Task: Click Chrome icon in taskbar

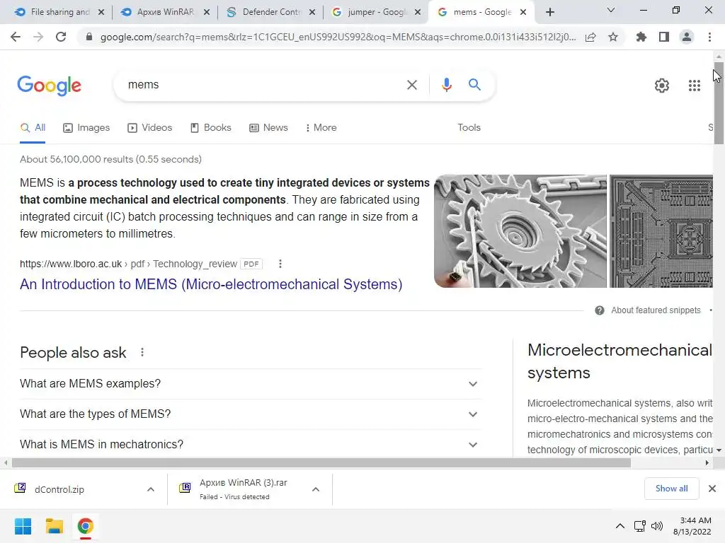Action: click(x=85, y=526)
